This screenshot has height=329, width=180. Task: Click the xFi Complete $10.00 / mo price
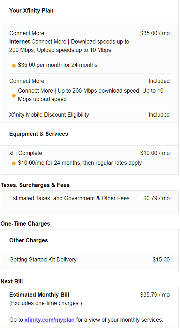(x=155, y=153)
